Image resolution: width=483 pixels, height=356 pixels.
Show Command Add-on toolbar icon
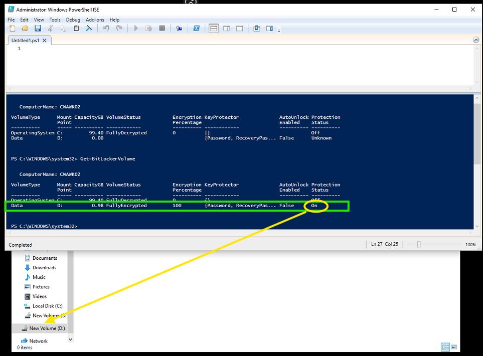(269, 29)
